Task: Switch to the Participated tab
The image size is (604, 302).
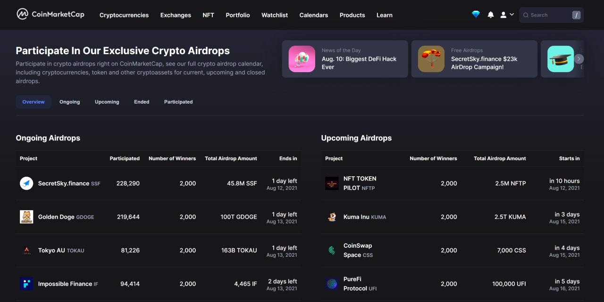Action: point(178,102)
